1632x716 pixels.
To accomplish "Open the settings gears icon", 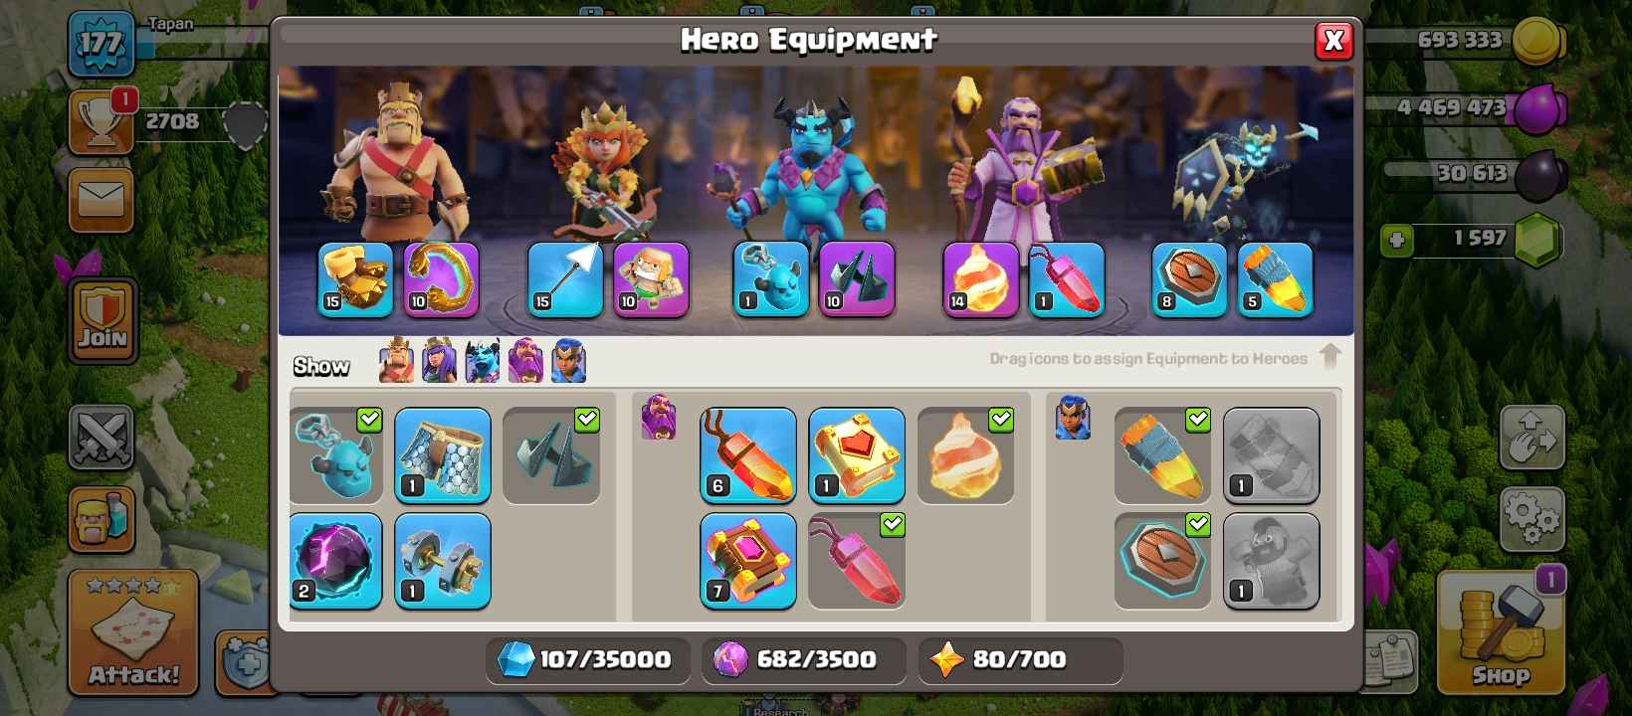I will [x=1531, y=518].
